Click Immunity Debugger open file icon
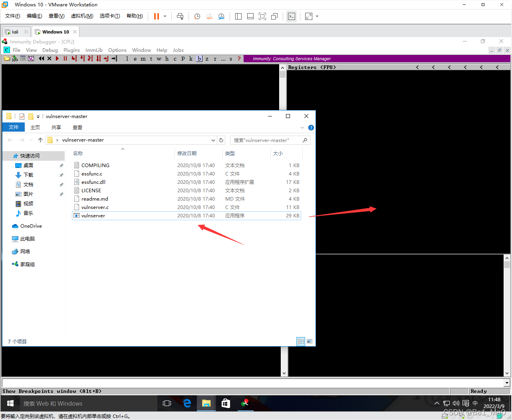512x420 pixels. (x=7, y=59)
